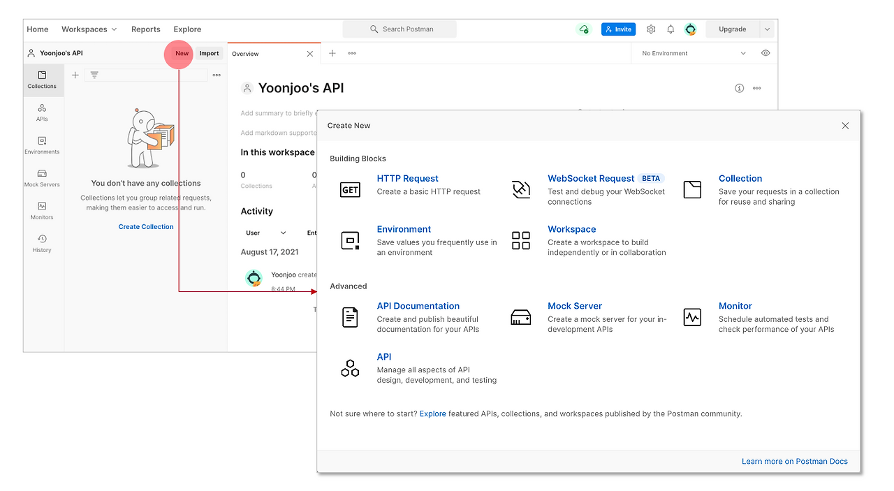Click Environment link in Create New

click(404, 229)
